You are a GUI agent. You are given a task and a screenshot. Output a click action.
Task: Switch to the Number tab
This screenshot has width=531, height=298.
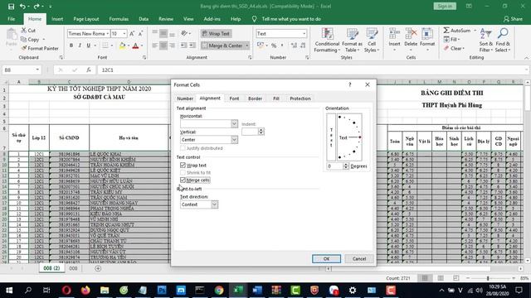tap(185, 99)
